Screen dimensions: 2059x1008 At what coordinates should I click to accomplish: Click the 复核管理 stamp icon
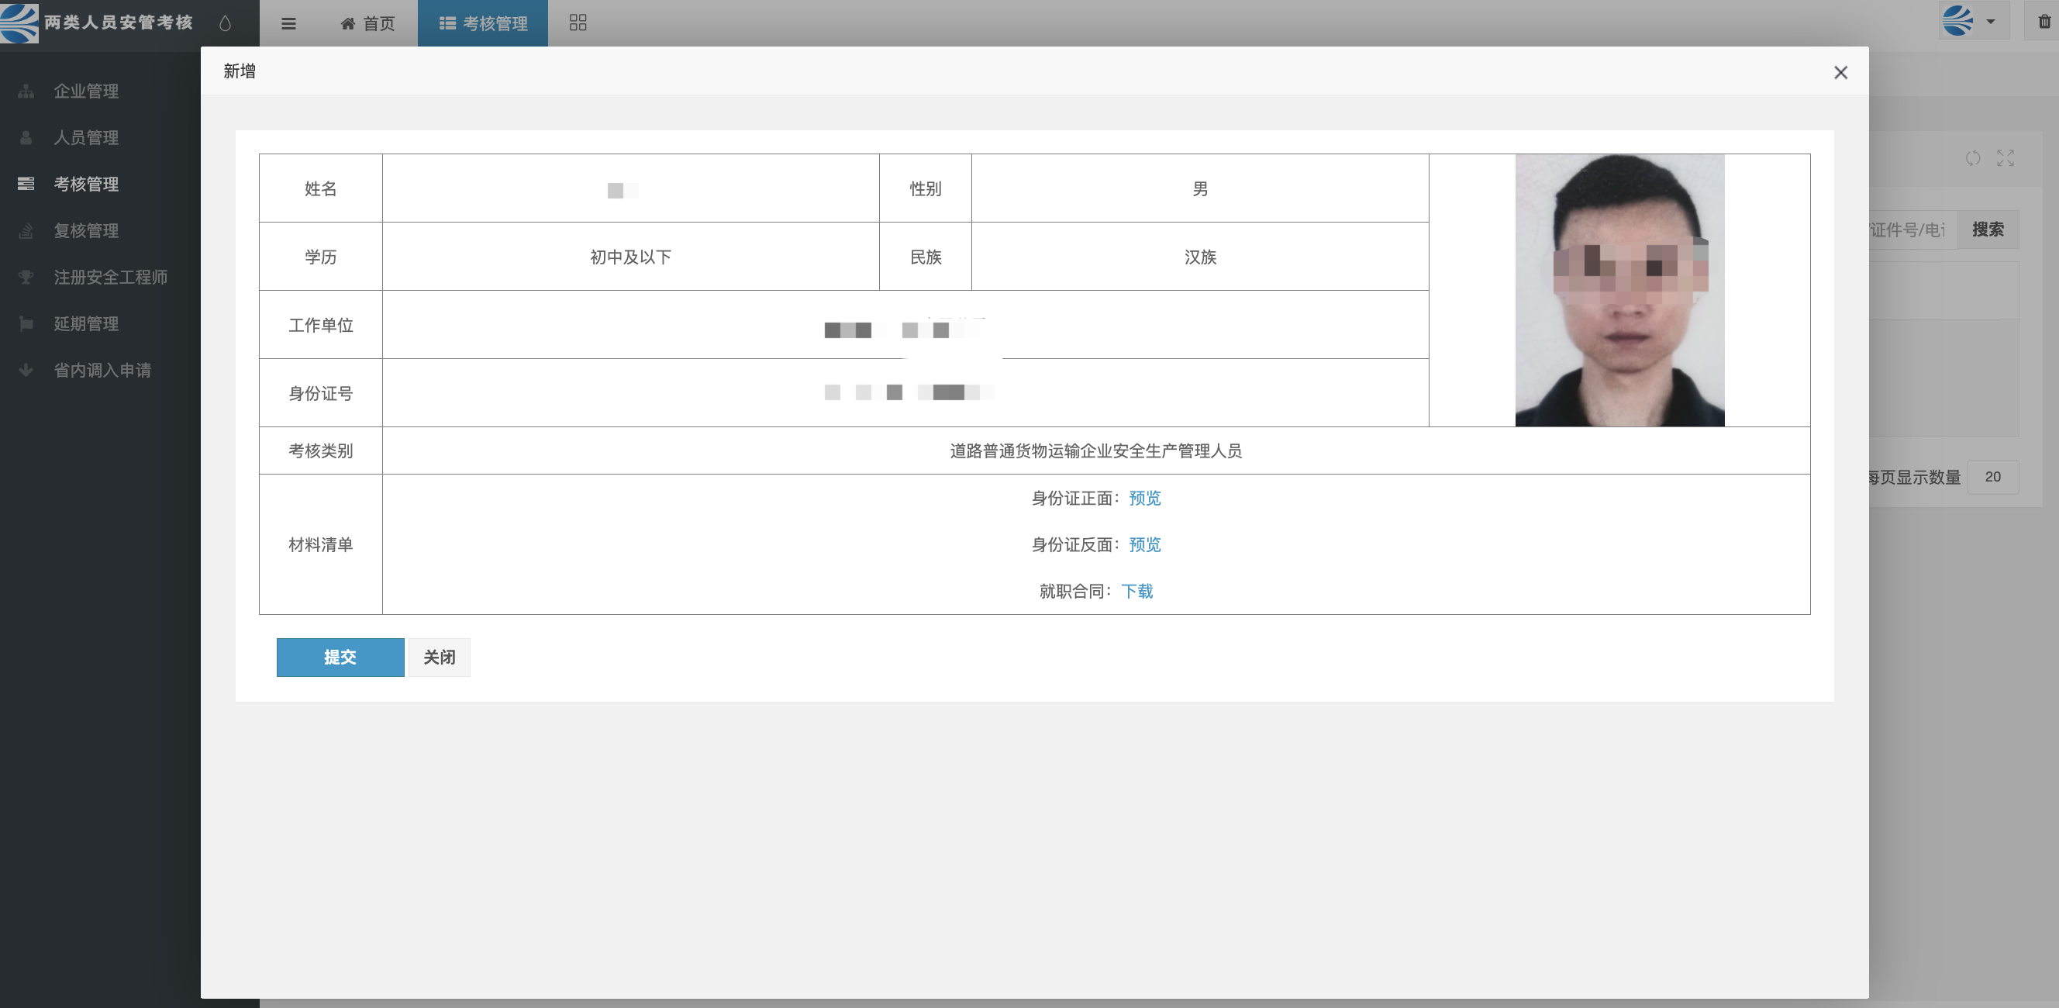point(26,230)
